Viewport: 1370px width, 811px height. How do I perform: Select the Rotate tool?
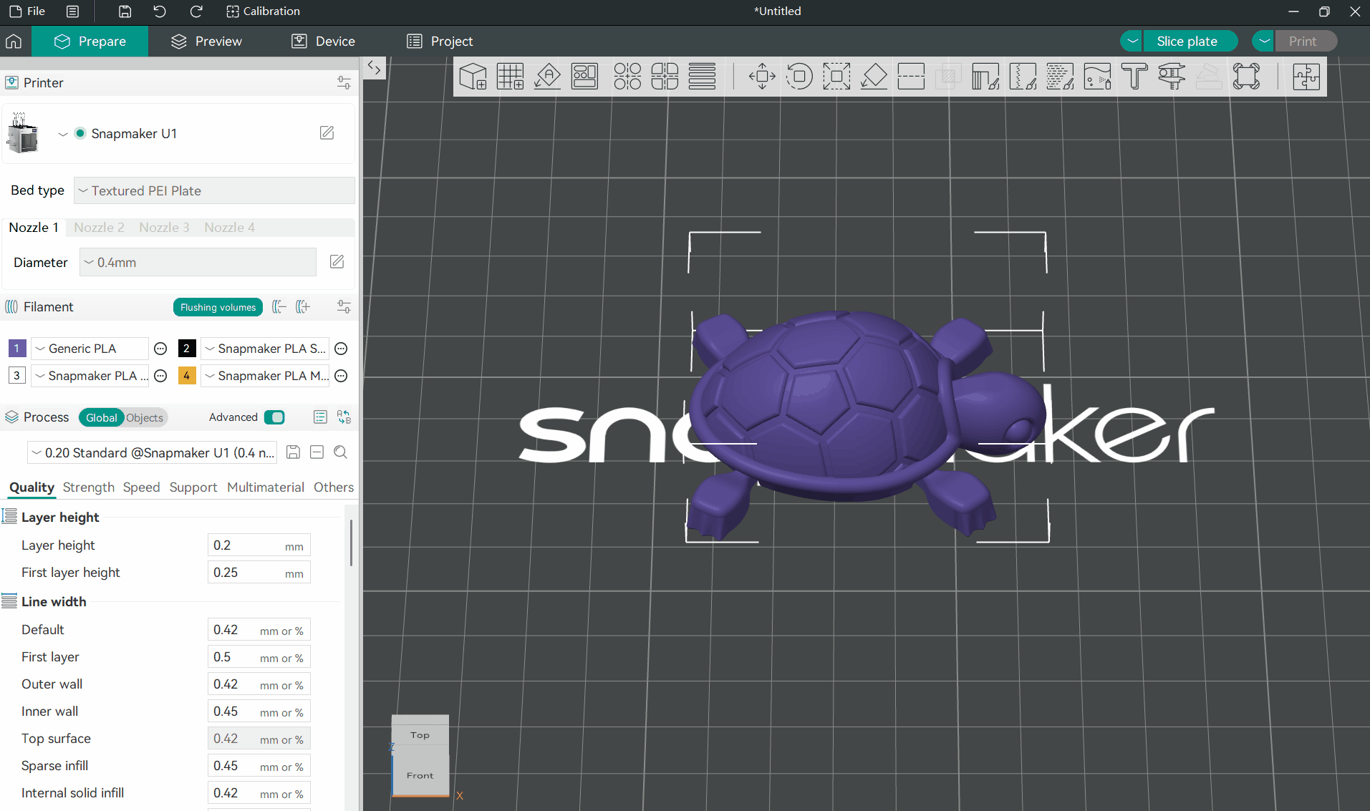point(799,77)
